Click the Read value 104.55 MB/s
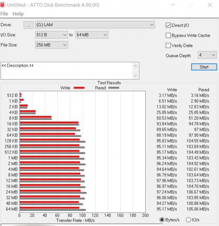Screen dimensions: 219x226 [198, 141]
